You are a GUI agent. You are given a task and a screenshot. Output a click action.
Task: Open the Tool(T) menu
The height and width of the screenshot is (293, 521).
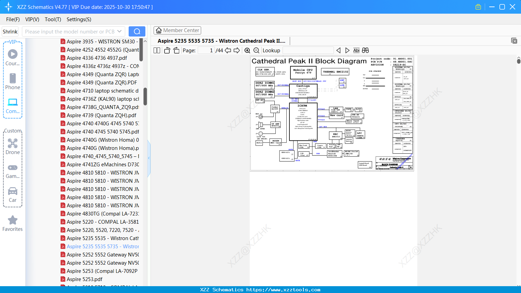click(53, 19)
